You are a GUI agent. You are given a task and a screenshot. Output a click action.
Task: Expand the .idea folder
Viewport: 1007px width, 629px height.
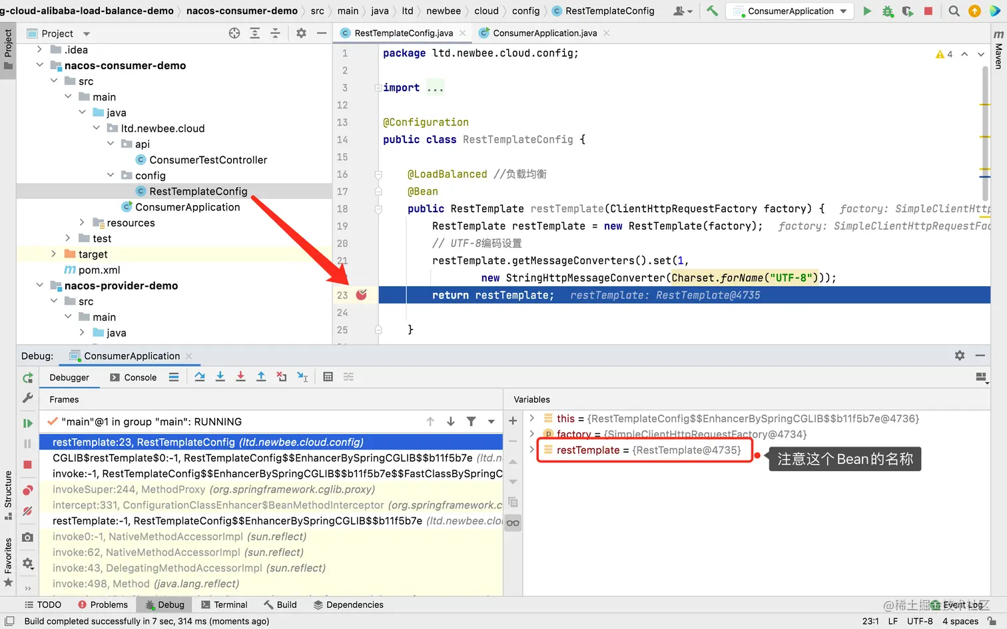[39, 50]
